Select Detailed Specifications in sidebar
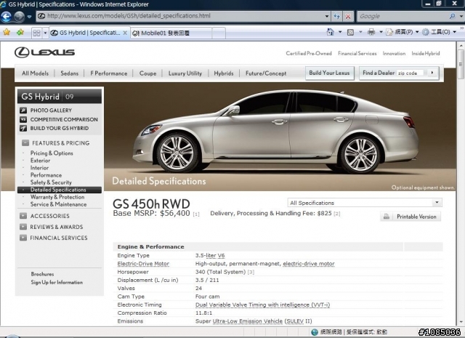This screenshot has width=465, height=338. 60,190
